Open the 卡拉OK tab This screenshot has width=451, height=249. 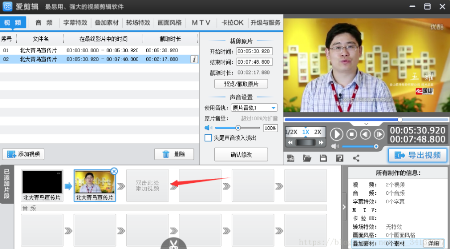232,23
